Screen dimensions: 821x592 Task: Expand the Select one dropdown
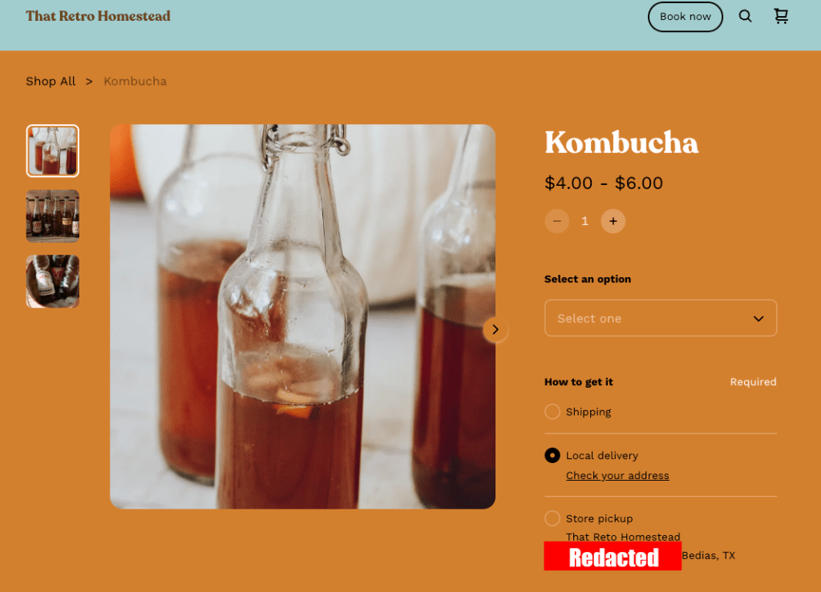point(661,318)
